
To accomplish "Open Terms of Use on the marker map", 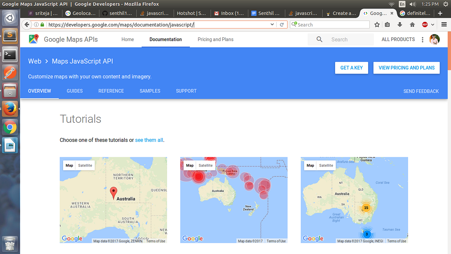I will (156, 241).
